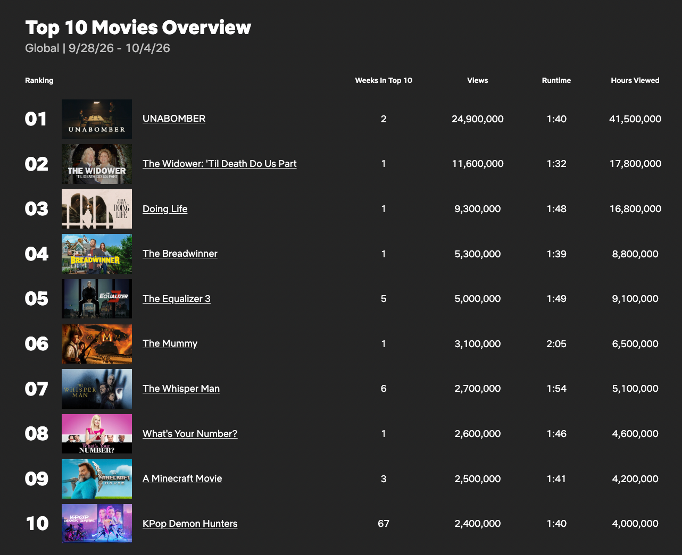The image size is (682, 555).
Task: Click the 1:54 runtime for The Whisper Man
Action: tap(556, 389)
